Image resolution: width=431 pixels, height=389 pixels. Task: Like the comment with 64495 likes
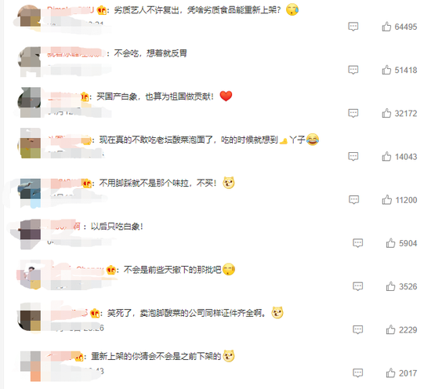(x=386, y=27)
